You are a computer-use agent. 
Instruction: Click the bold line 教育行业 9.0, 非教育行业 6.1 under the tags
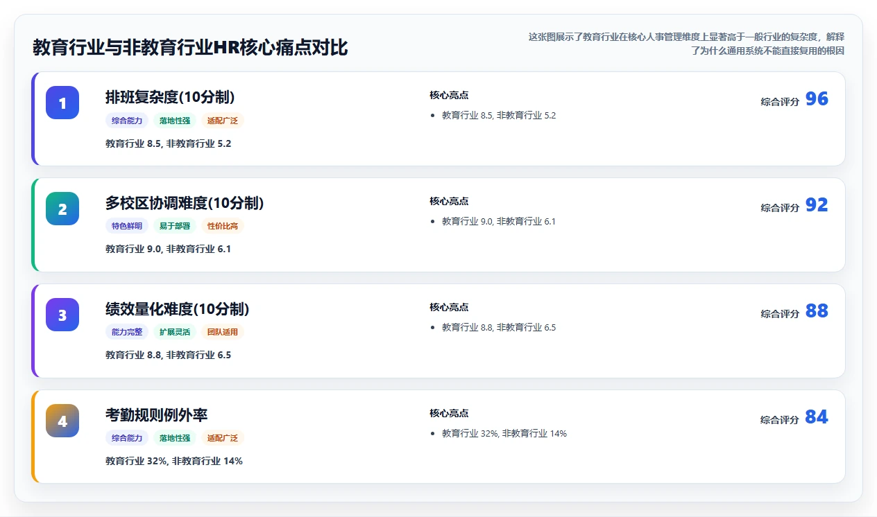pyautogui.click(x=168, y=249)
